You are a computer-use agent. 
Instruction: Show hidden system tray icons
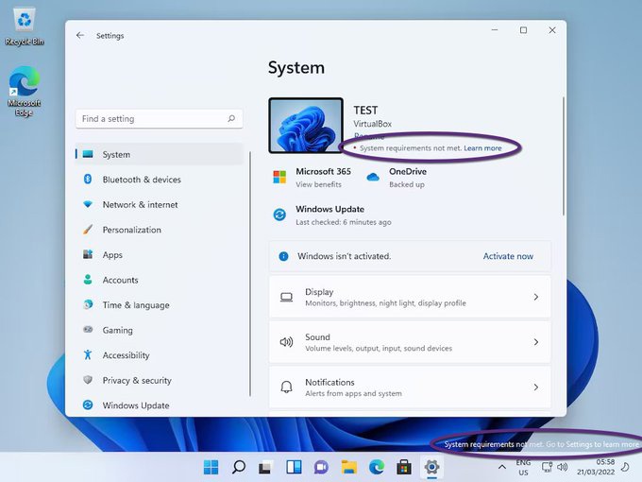tap(500, 467)
